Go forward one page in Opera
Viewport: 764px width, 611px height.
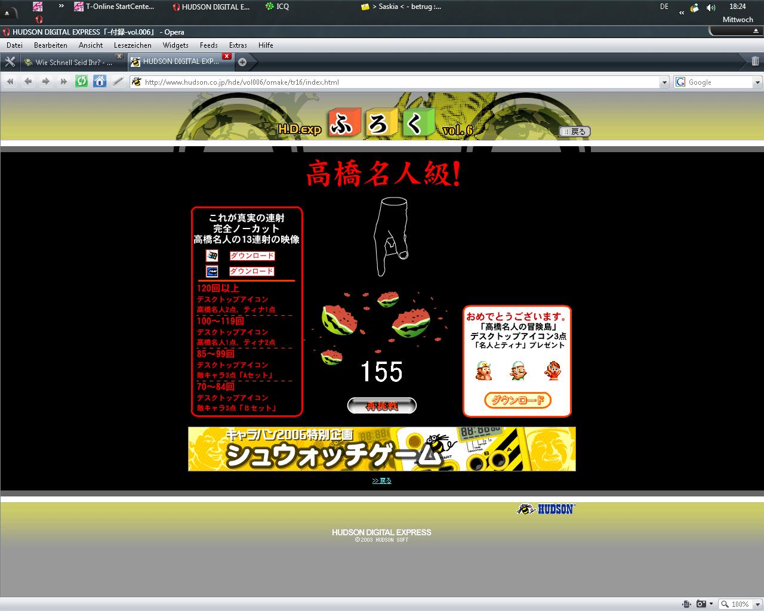(x=45, y=82)
